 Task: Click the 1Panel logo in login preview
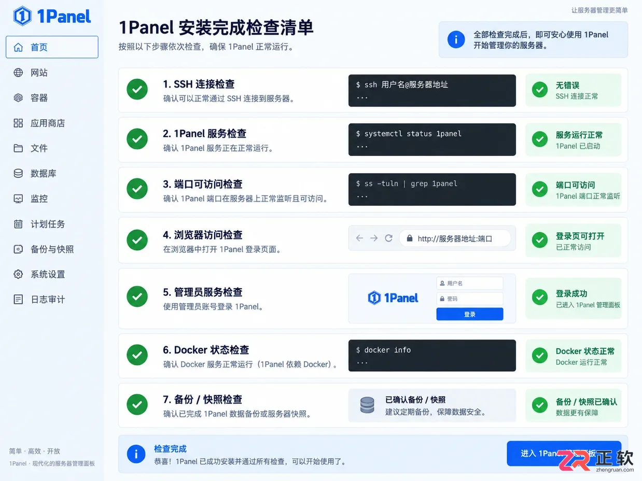click(393, 298)
